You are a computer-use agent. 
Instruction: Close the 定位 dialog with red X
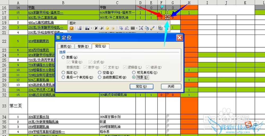pos(179,37)
